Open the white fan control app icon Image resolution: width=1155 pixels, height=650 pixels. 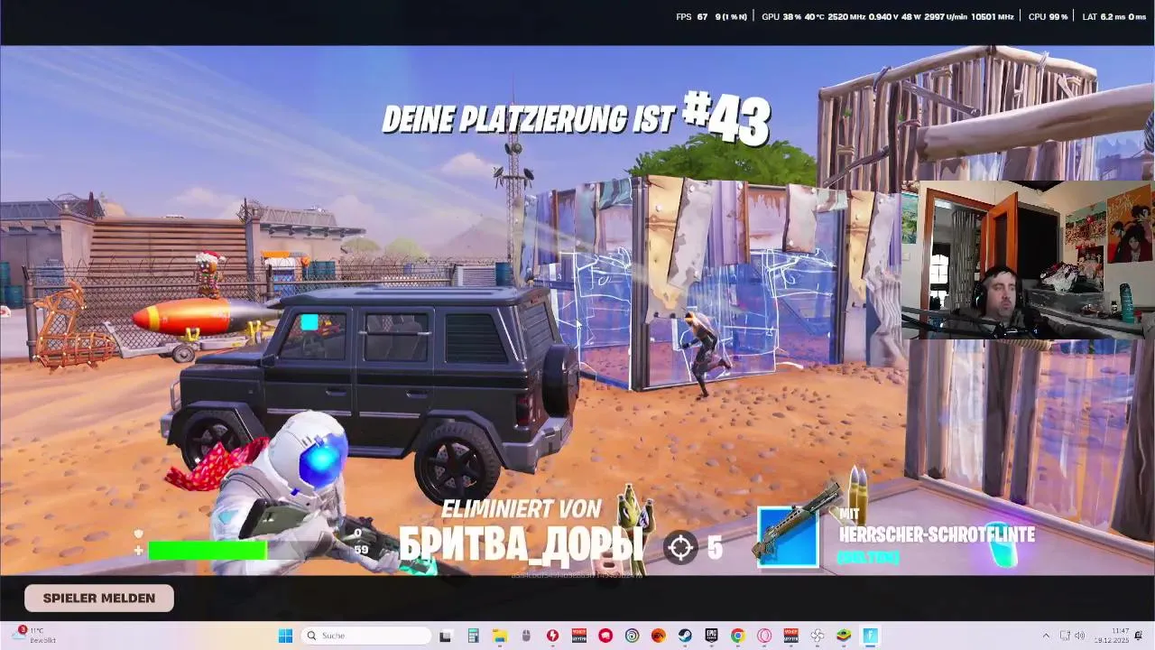tap(818, 636)
